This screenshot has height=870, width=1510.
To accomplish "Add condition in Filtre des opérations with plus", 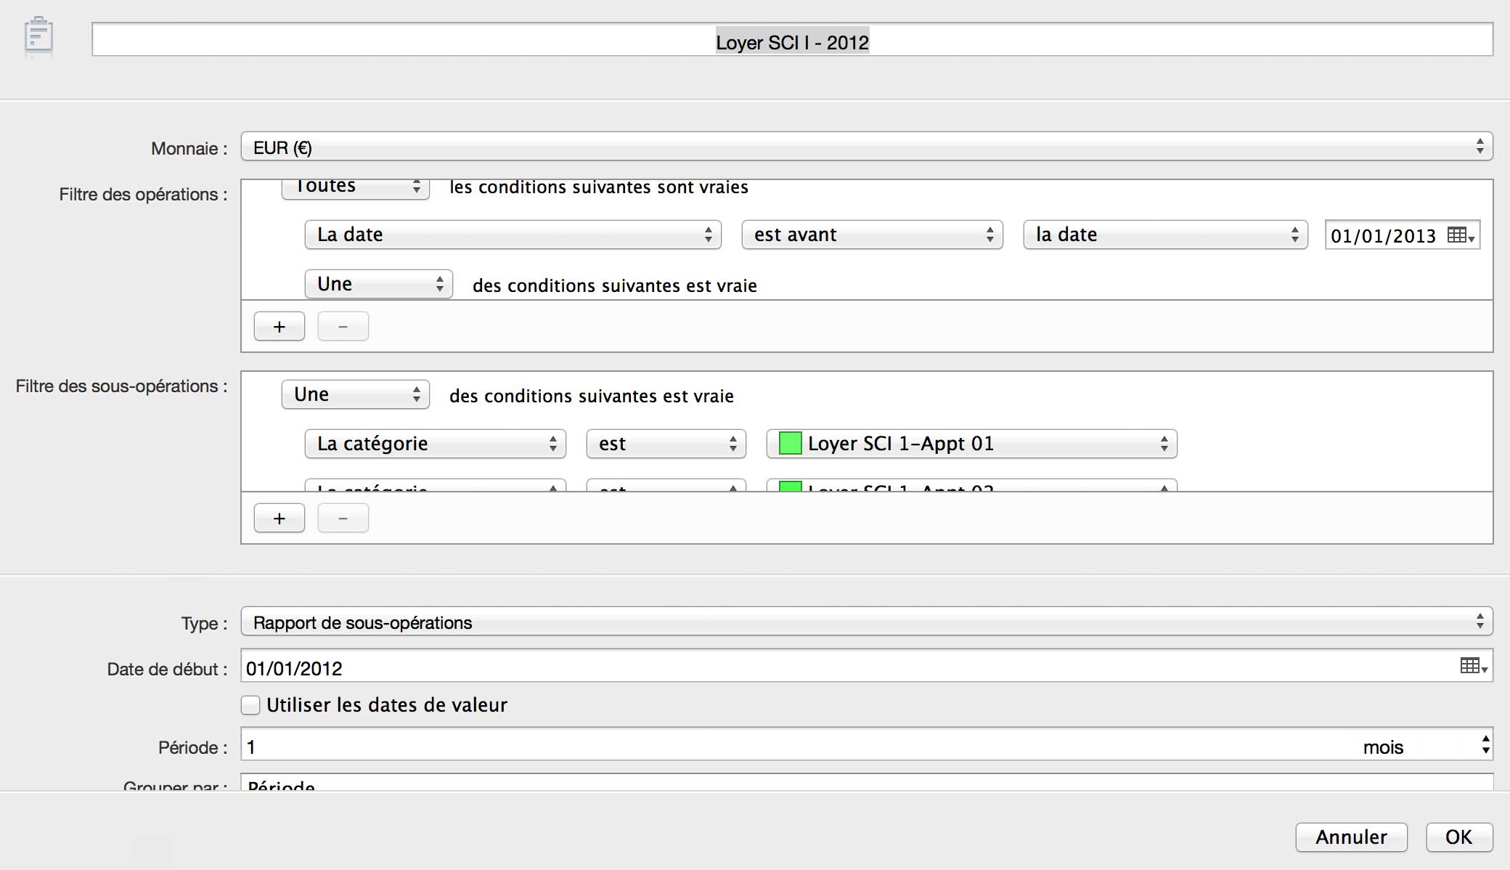I will [279, 327].
